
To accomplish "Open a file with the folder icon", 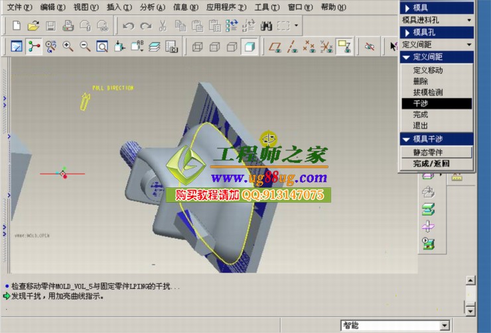I will [33, 26].
